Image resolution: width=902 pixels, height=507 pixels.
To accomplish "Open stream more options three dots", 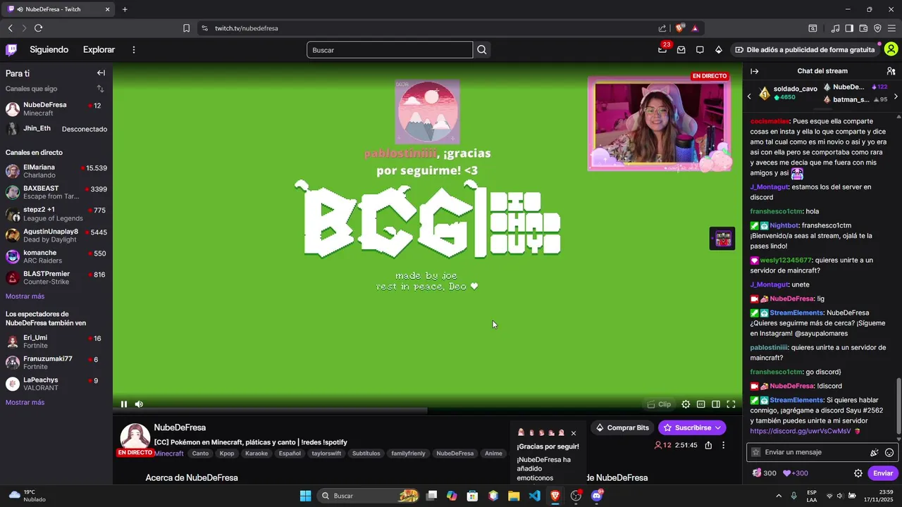I will (723, 445).
